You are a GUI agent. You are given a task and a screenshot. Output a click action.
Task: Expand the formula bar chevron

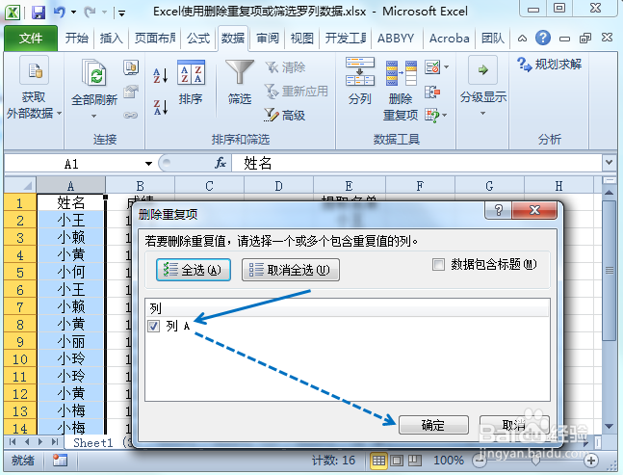point(609,162)
